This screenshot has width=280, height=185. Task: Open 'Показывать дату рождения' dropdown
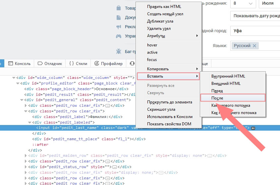pyautogui.click(x=255, y=16)
